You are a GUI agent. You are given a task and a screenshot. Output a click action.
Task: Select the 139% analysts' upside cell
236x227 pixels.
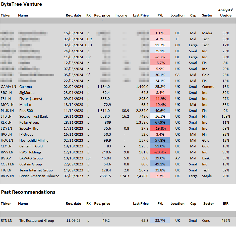point(226,116)
